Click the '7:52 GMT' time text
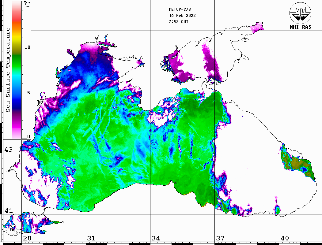This screenshot has height=245, width=322. click(179, 21)
